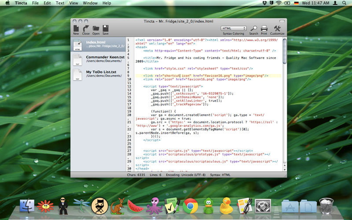Click the editor vertical scrollbar thumb
This screenshot has height=220, width=352.
285,51
